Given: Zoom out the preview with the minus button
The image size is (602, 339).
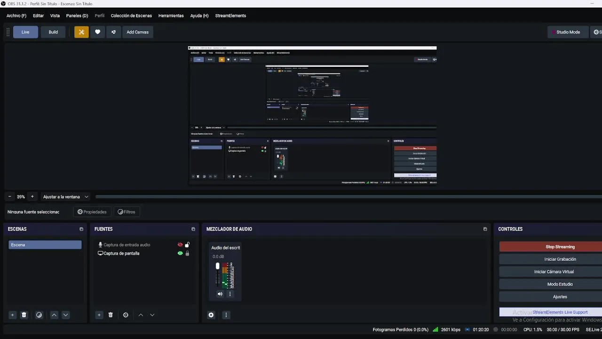Looking at the screenshot, I should coord(9,197).
